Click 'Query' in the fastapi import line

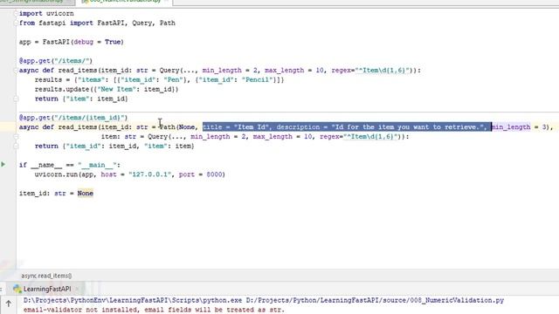coord(141,24)
